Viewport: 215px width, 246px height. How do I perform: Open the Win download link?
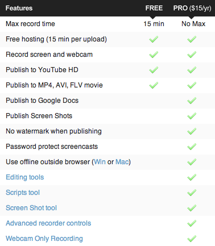coord(100,162)
